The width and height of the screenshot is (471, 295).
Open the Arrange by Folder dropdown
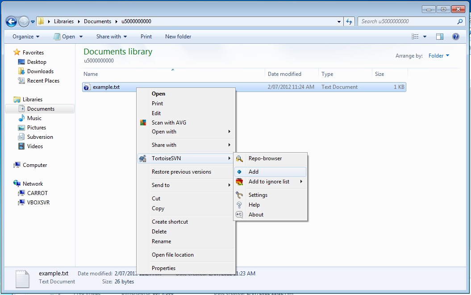[x=437, y=55]
